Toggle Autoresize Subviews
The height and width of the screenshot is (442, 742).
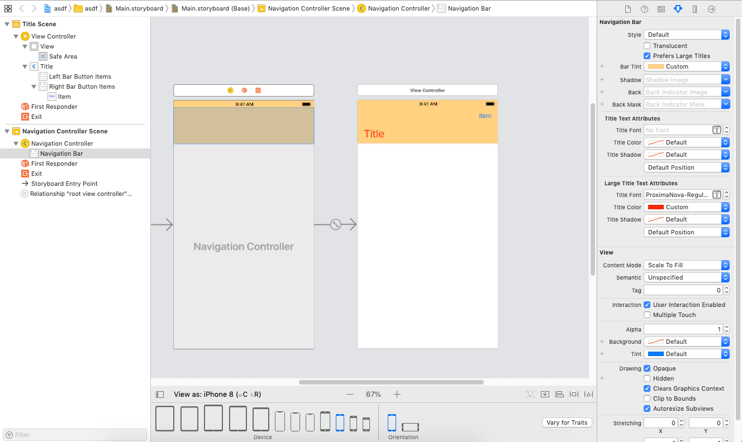coord(647,409)
